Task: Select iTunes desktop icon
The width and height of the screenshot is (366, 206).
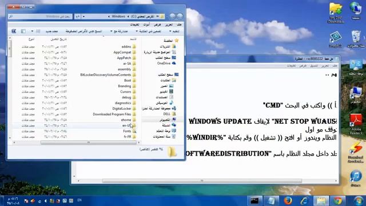Action: click(x=356, y=178)
